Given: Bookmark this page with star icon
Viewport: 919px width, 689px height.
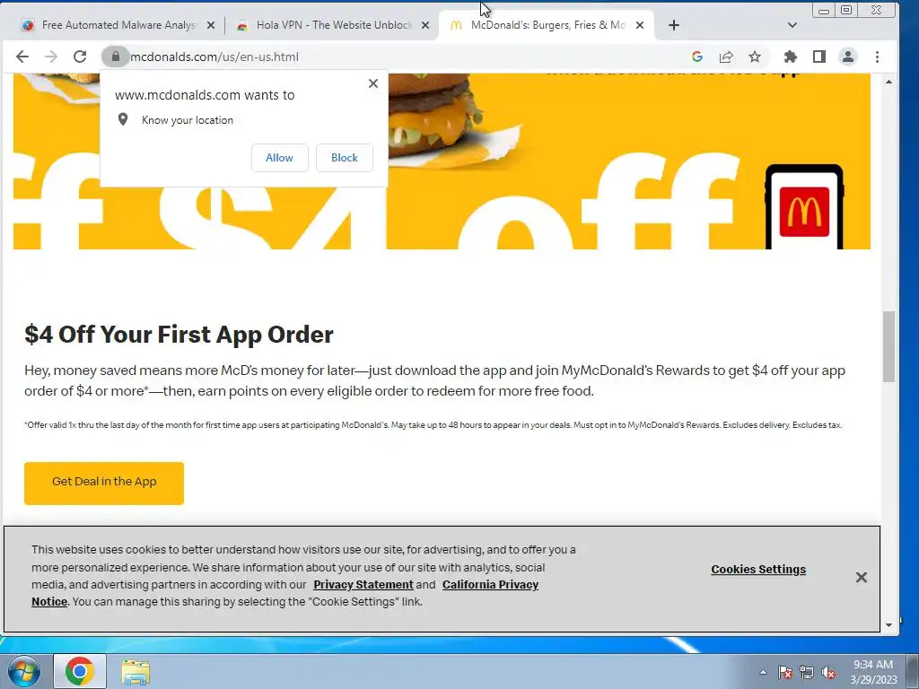Looking at the screenshot, I should (755, 57).
